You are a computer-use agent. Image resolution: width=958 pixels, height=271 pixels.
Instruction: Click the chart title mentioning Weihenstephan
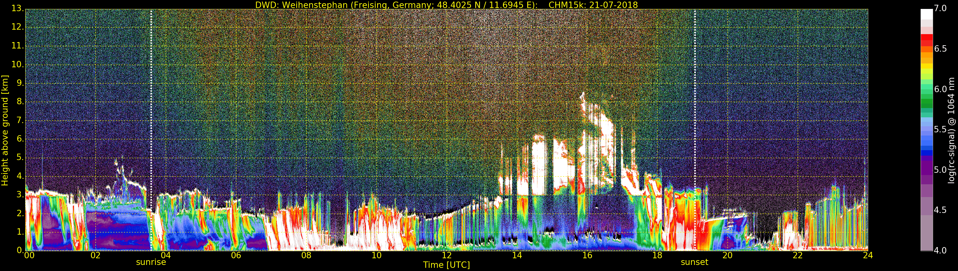point(446,5)
